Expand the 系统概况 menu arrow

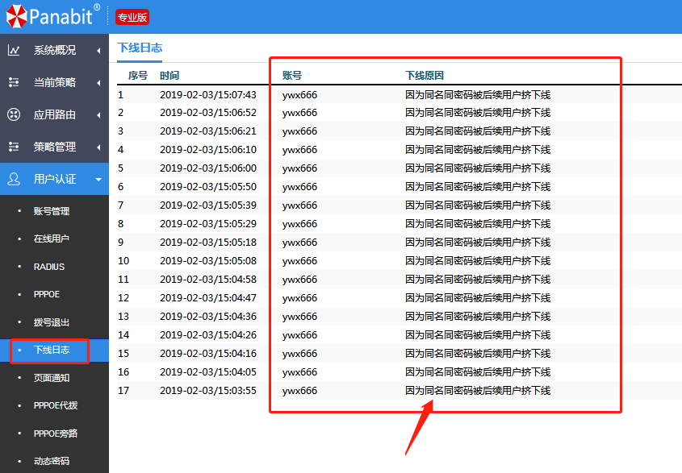click(x=98, y=51)
